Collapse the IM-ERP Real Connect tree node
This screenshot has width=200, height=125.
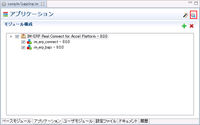(x=11, y=37)
